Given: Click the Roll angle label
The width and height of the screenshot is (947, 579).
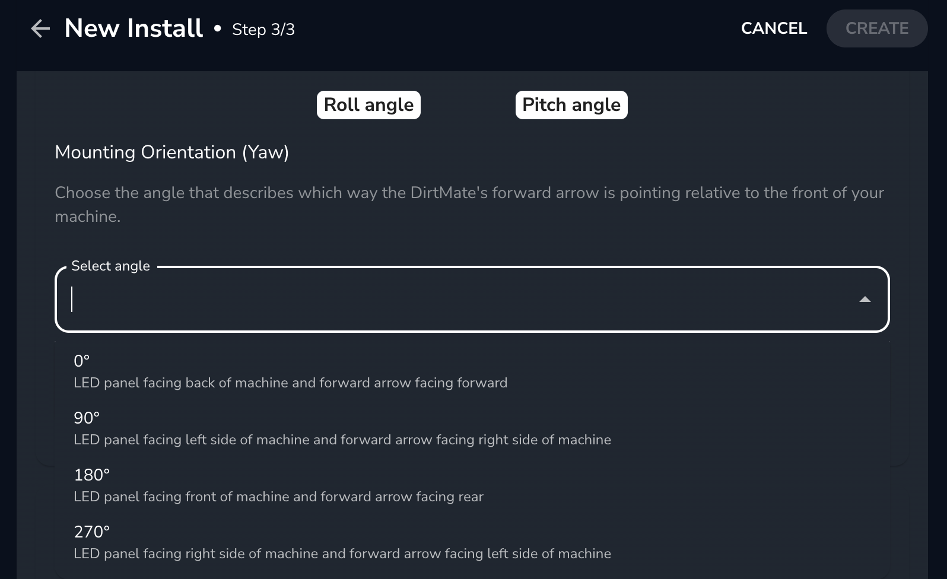Looking at the screenshot, I should (x=368, y=105).
